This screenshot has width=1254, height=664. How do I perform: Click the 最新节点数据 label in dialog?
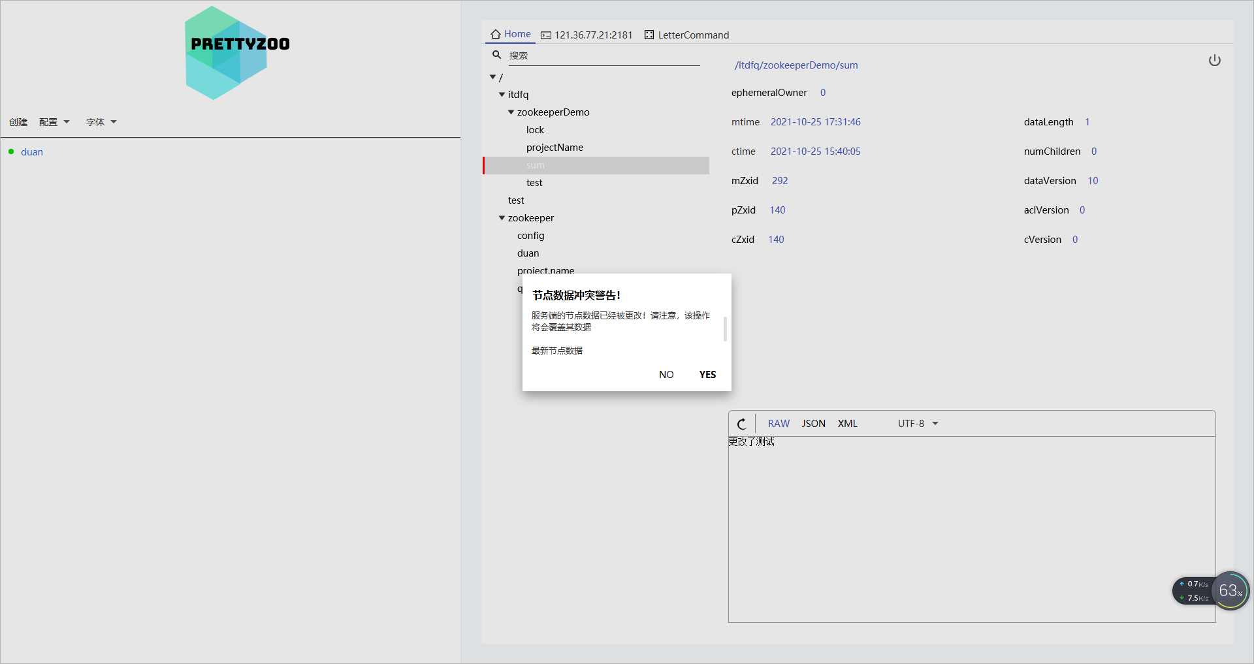[557, 351]
